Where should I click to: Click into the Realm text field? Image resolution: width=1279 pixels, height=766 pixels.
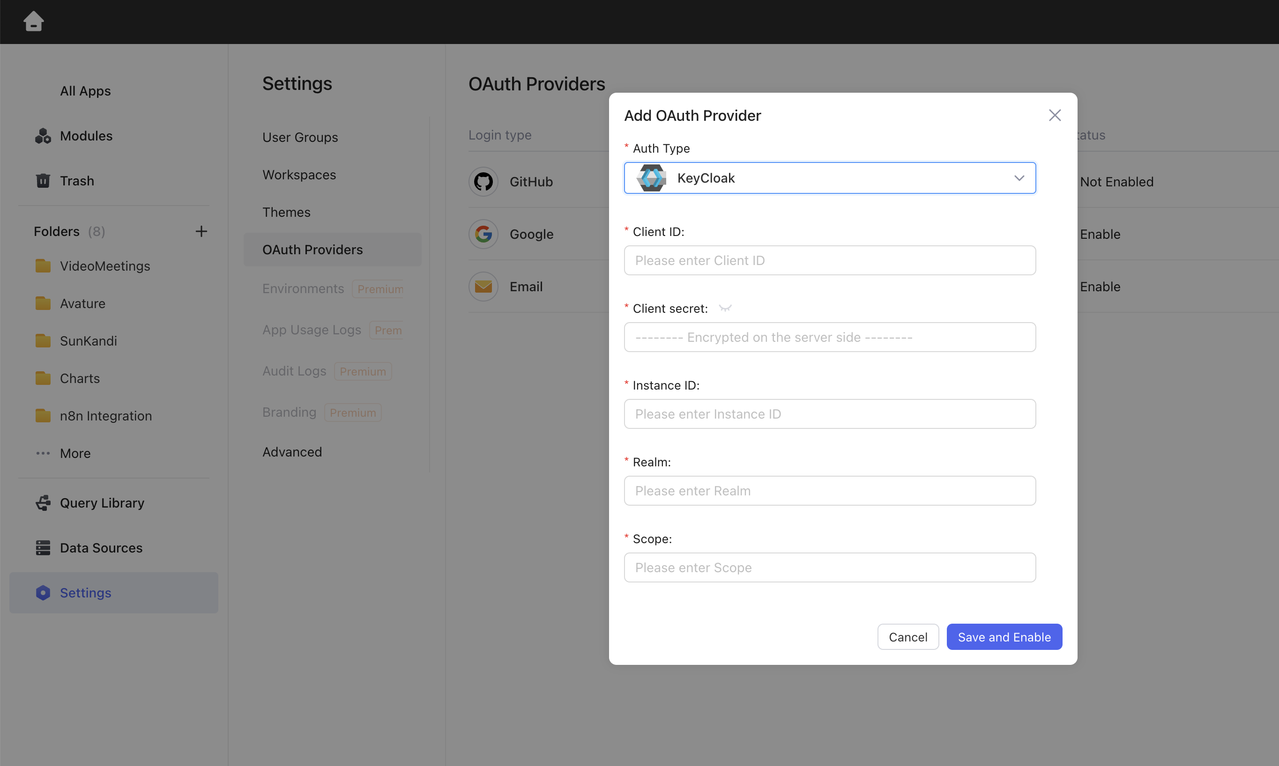(x=829, y=491)
